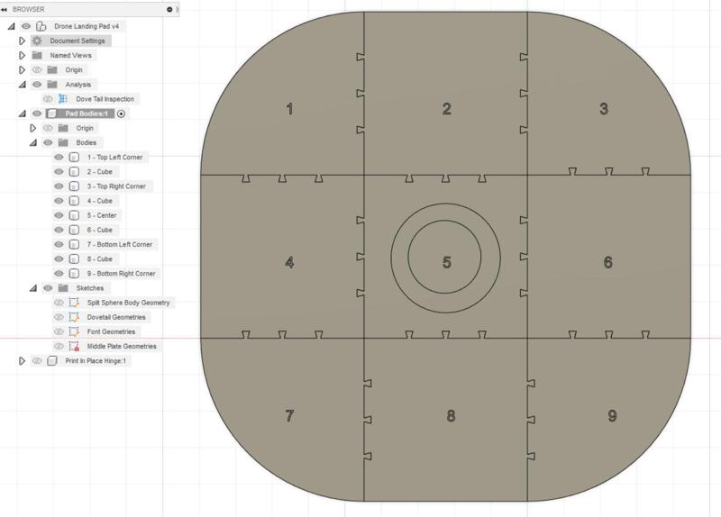
Task: Click body icon of 6 - Cube
Action: 74,230
